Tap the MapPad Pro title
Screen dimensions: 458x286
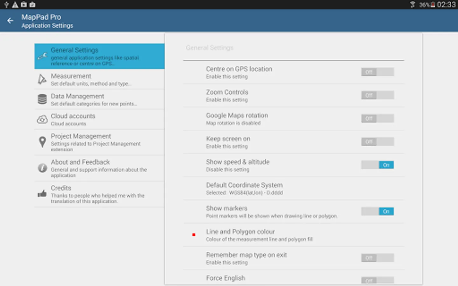tap(41, 17)
